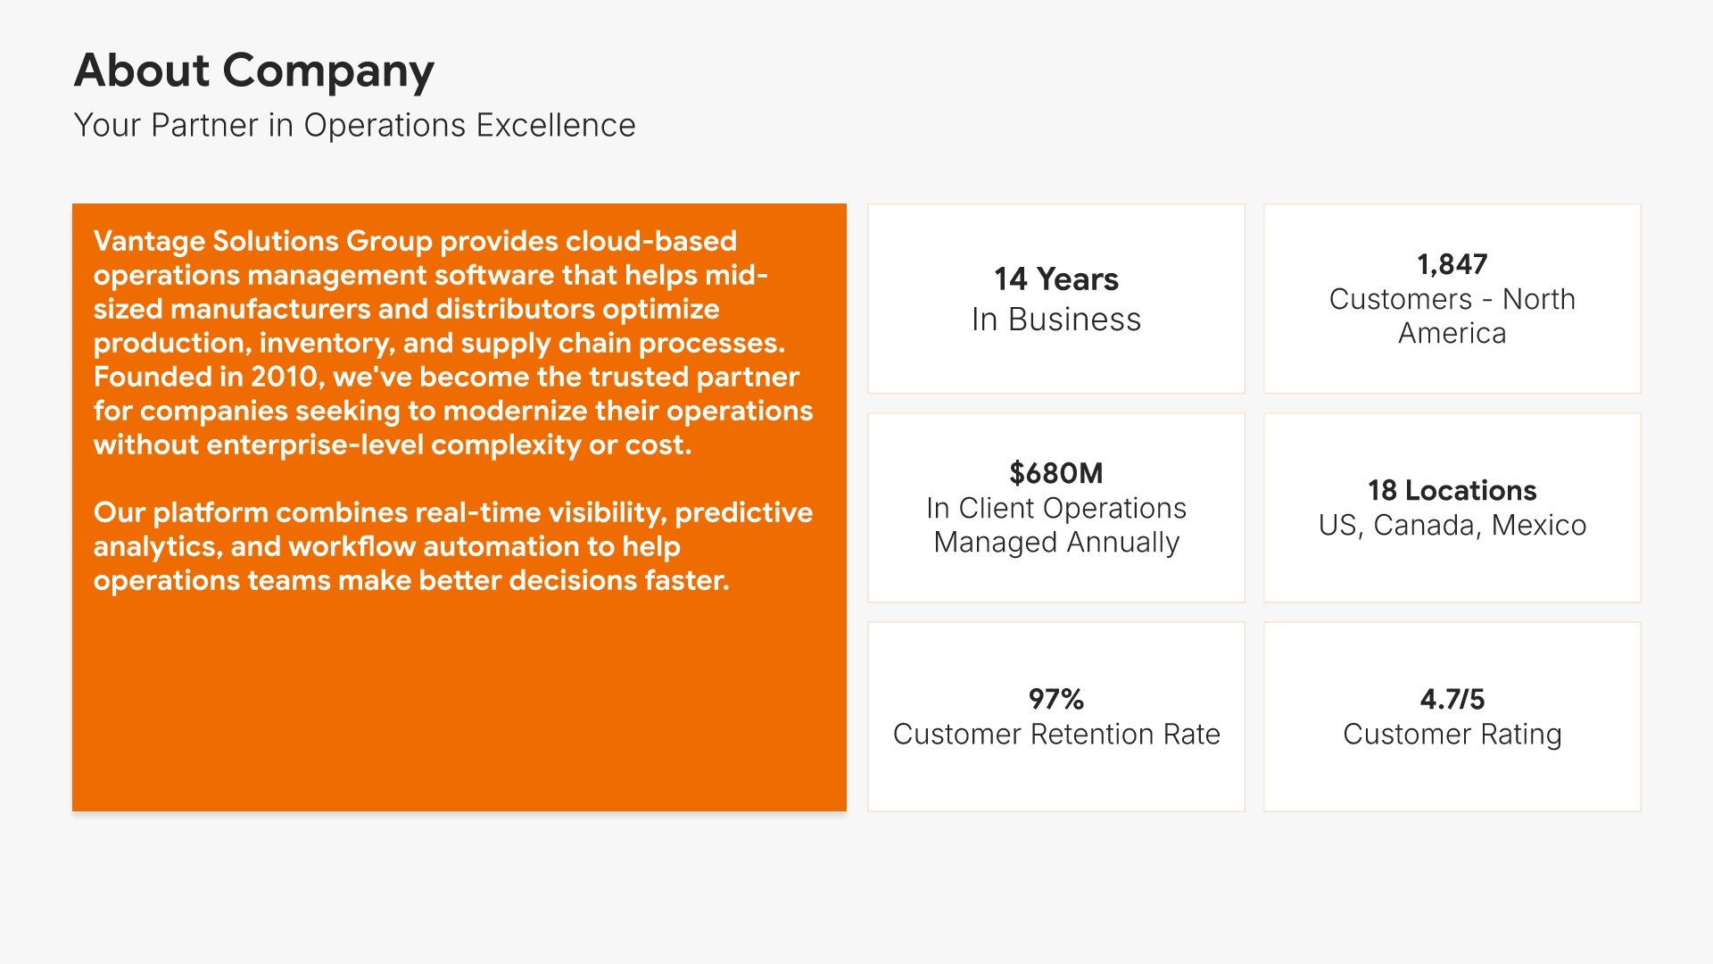Click the "In Client Operations Managed Annually" text
Viewport: 1713px width, 964px height.
click(x=1055, y=525)
